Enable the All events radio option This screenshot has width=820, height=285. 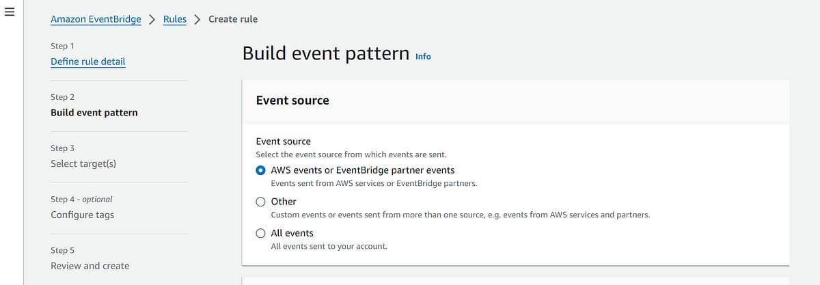point(260,233)
